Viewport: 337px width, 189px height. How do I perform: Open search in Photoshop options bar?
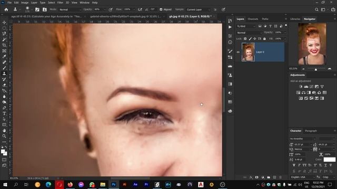[316, 9]
